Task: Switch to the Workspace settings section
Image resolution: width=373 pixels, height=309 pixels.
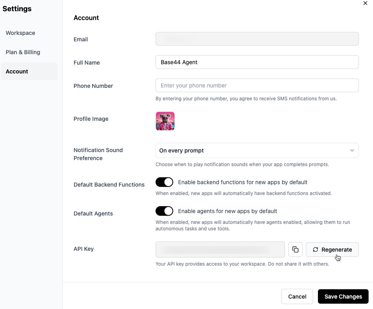Action: point(20,33)
